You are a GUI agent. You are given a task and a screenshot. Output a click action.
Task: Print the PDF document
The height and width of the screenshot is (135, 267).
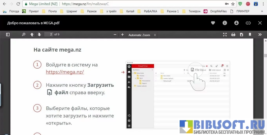tap(233, 34)
